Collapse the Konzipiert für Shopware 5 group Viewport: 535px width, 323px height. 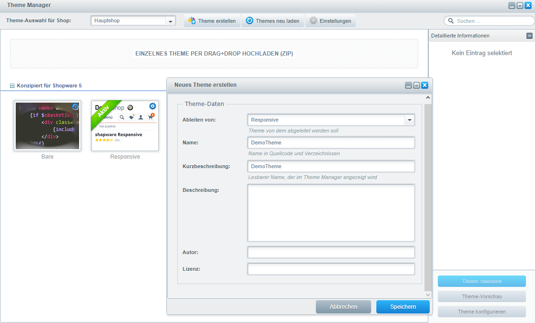pos(12,86)
